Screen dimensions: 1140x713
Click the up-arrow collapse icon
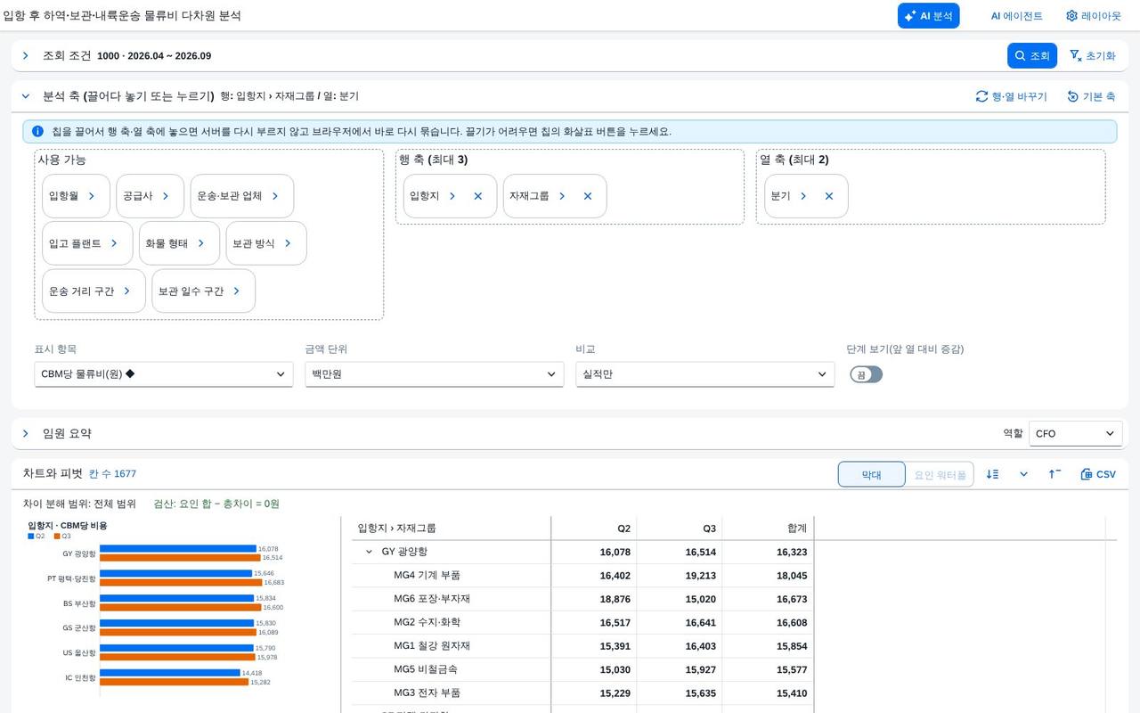(1054, 474)
